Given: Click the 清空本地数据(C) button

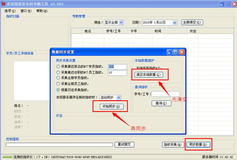Looking at the screenshot, I should tap(149, 75).
